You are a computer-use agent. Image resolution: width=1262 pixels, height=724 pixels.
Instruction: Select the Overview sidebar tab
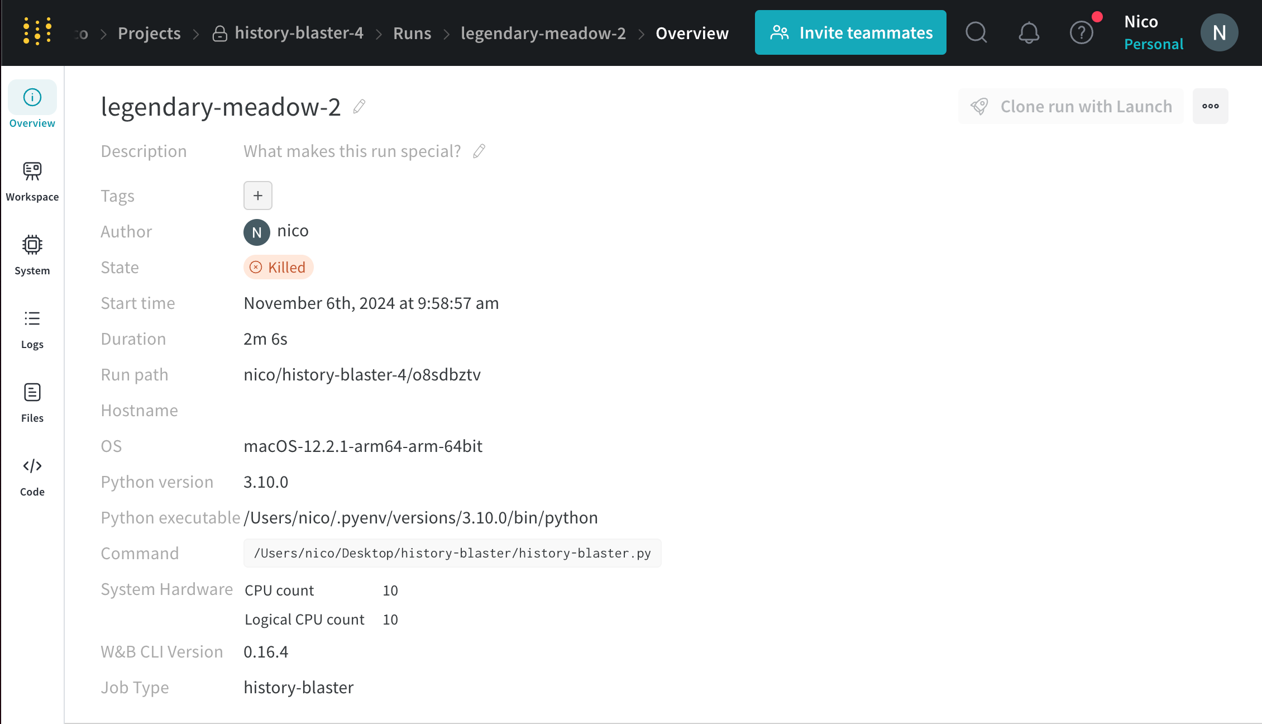tap(32, 106)
